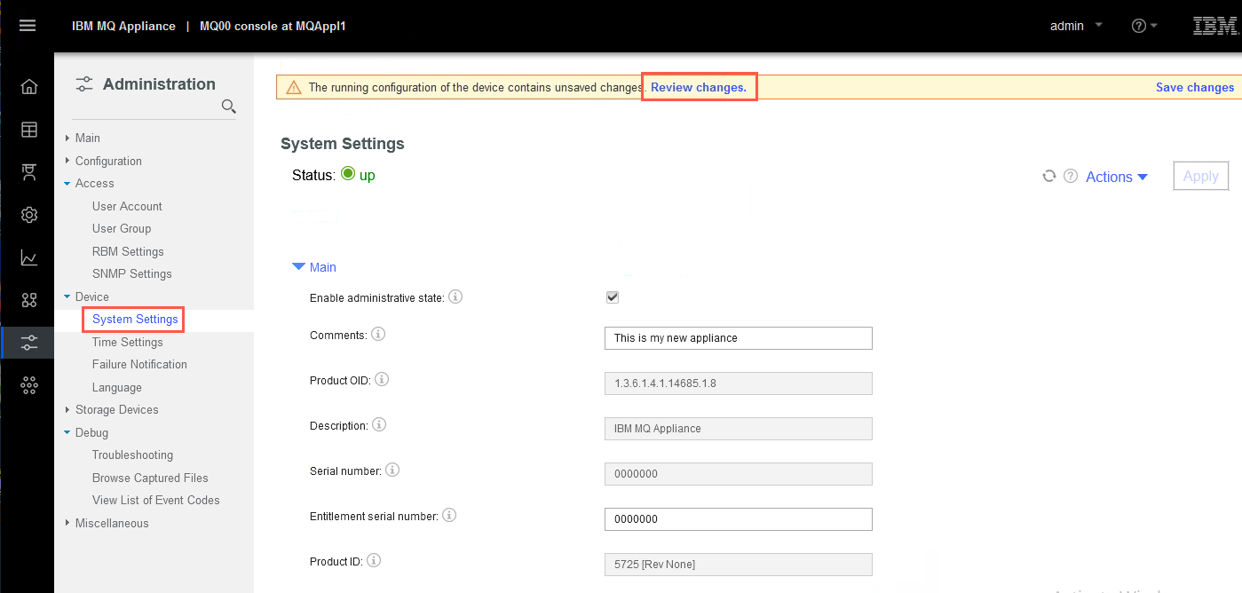1242x593 pixels.
Task: Click the IBM logo
Action: click(x=1215, y=26)
